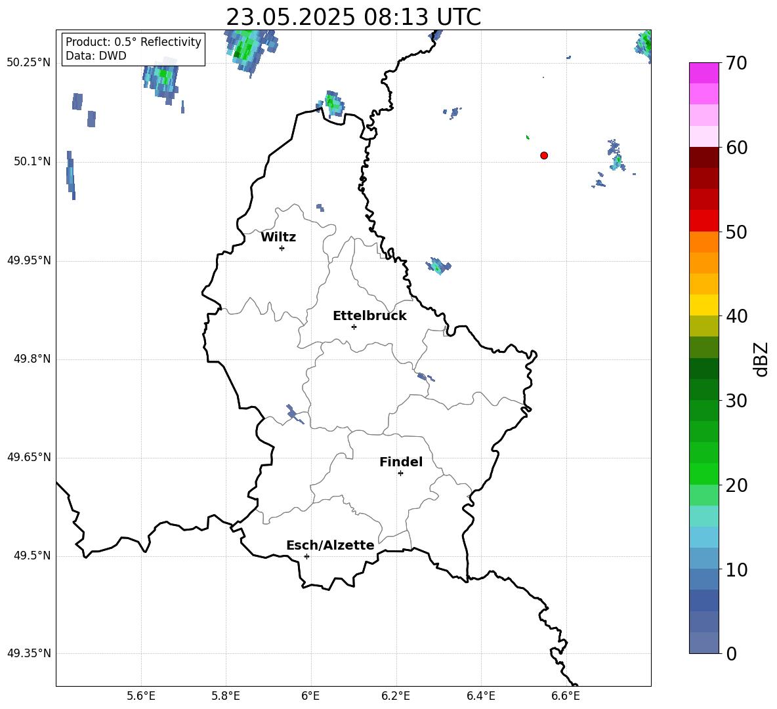This screenshot has height=709, width=777.
Task: Click the 6°E longitude label
Action: tap(310, 696)
